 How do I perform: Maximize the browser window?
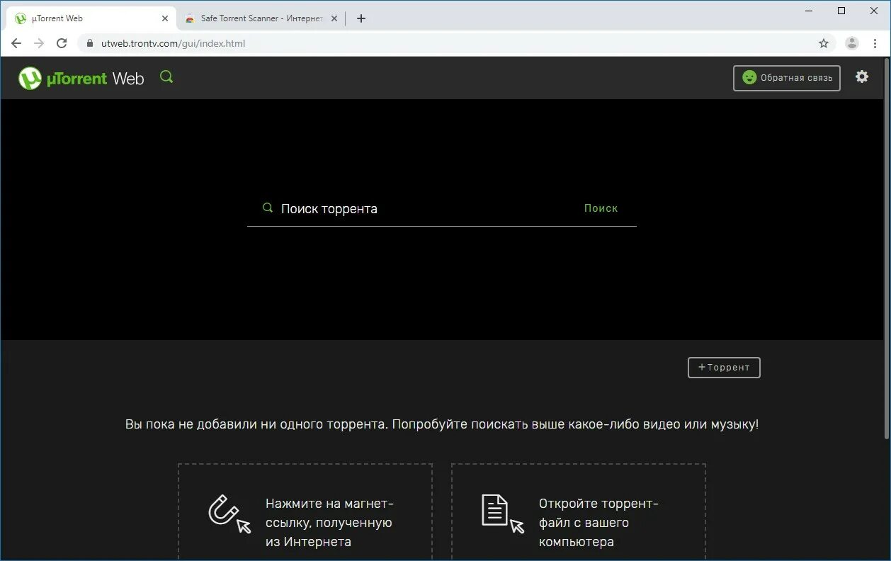click(841, 11)
